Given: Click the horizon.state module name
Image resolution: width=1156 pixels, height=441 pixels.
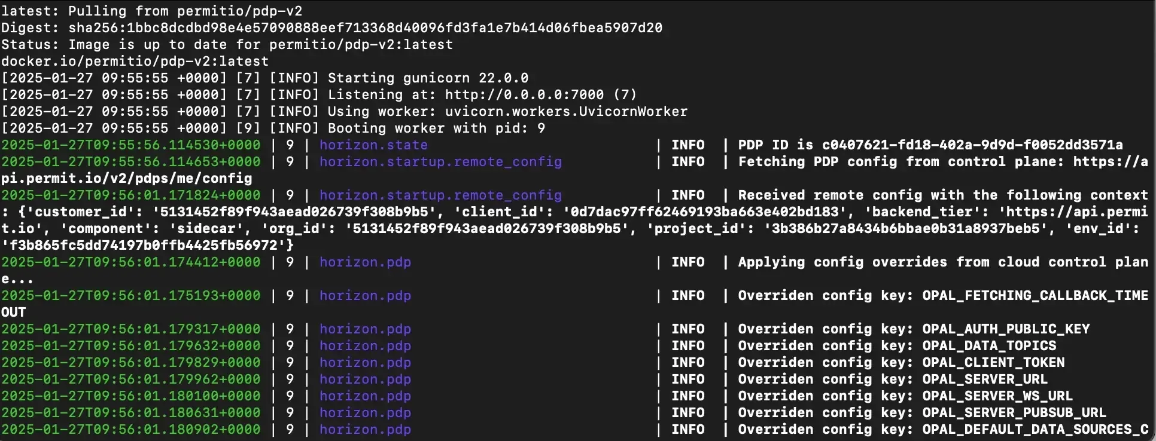Looking at the screenshot, I should click(373, 145).
